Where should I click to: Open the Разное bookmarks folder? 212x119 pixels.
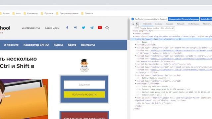[x=5, y=14]
